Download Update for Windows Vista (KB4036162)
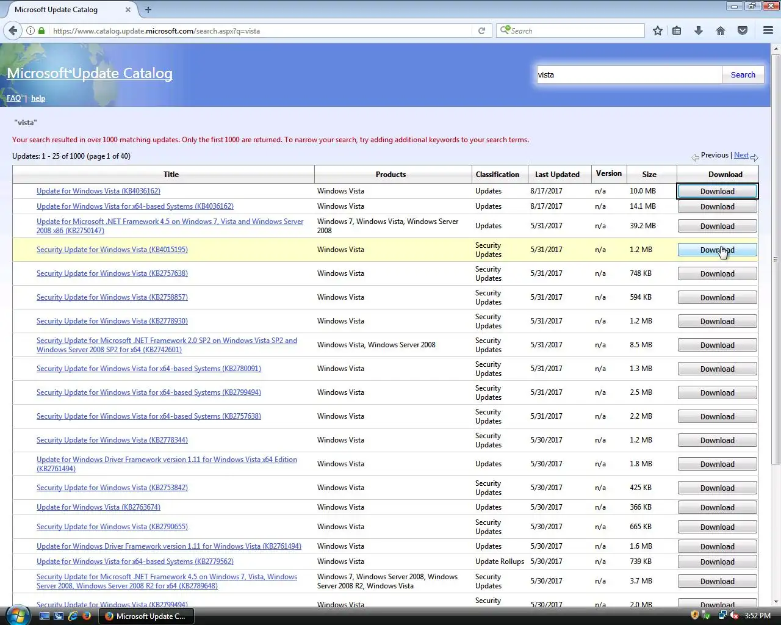Viewport: 781px width, 625px height. coord(718,191)
